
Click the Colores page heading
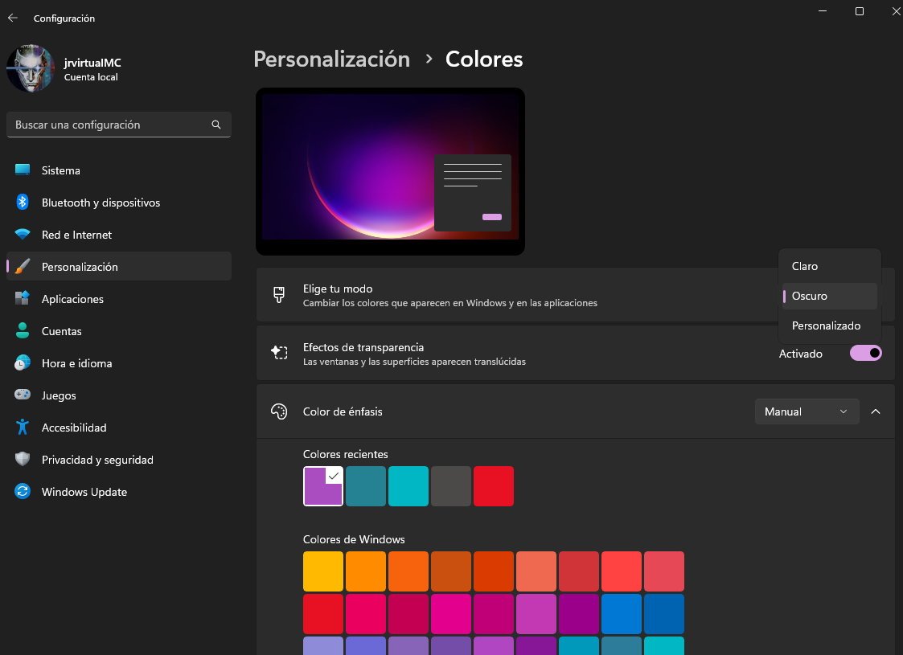[x=484, y=59]
